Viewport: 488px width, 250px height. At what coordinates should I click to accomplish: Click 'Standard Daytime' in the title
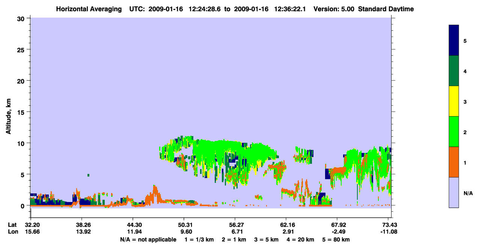point(386,9)
